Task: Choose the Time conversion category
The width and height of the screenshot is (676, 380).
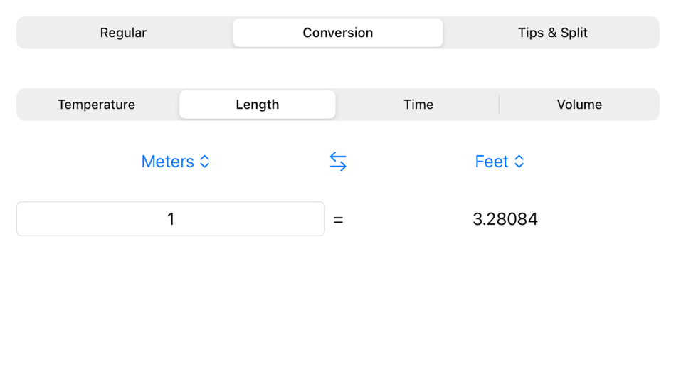Action: point(418,105)
